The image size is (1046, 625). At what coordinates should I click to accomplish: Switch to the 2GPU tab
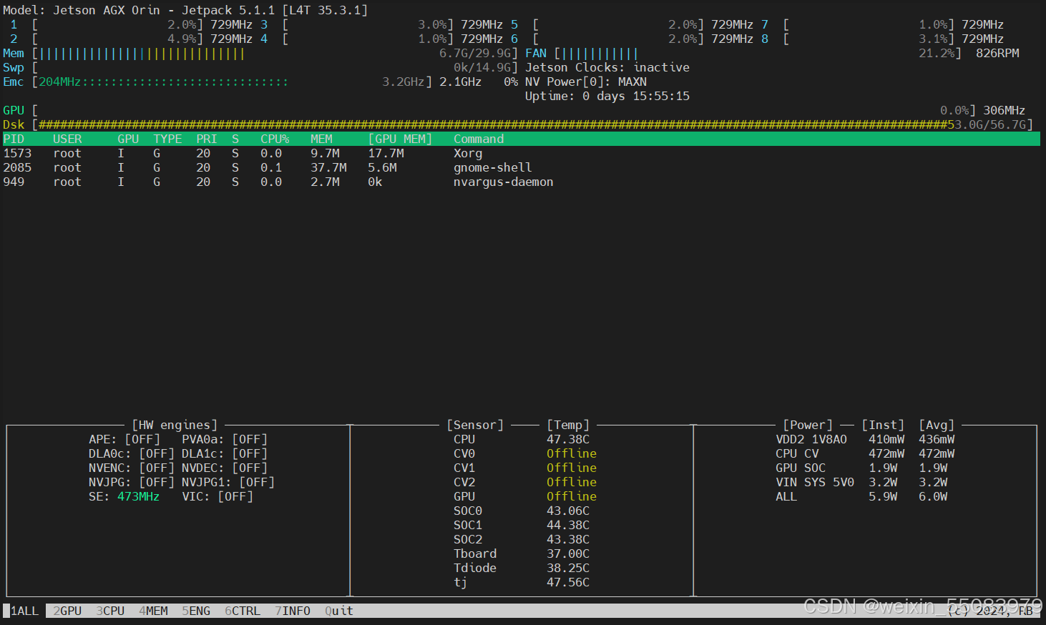67,611
